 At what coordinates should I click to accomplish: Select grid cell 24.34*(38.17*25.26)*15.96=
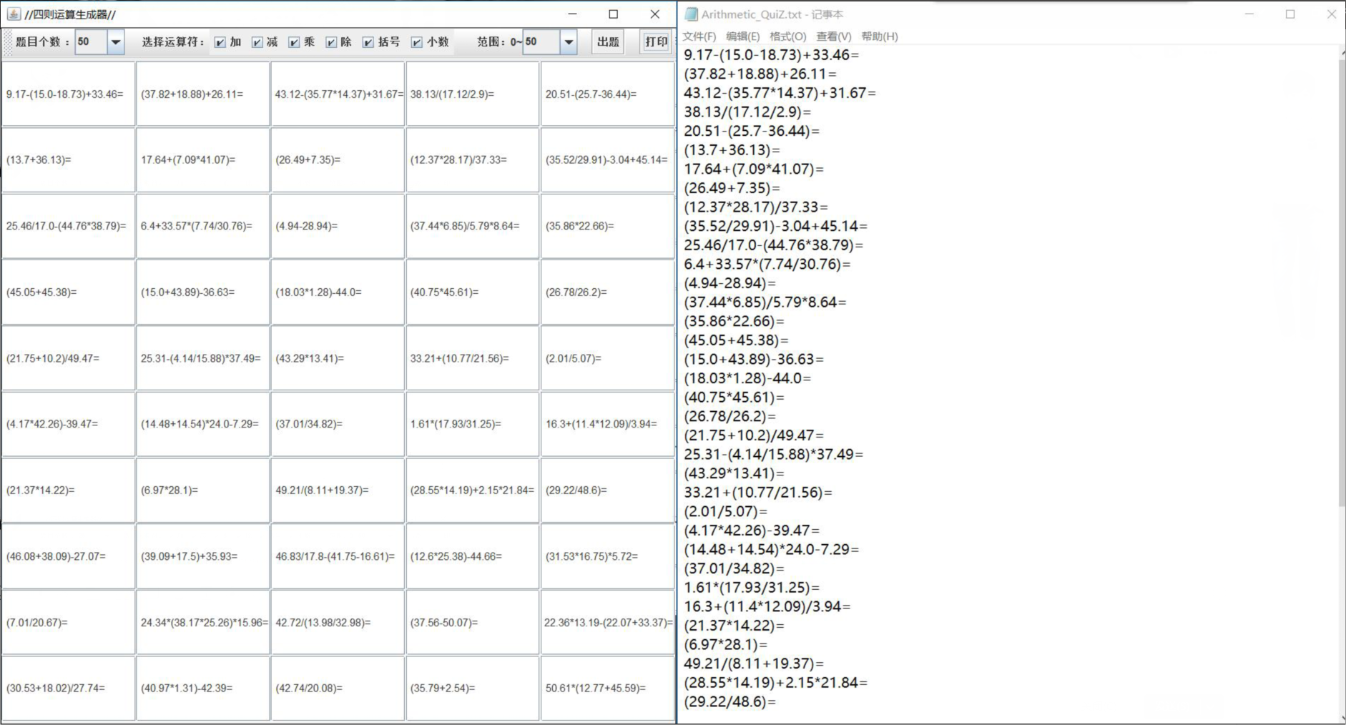coord(203,622)
